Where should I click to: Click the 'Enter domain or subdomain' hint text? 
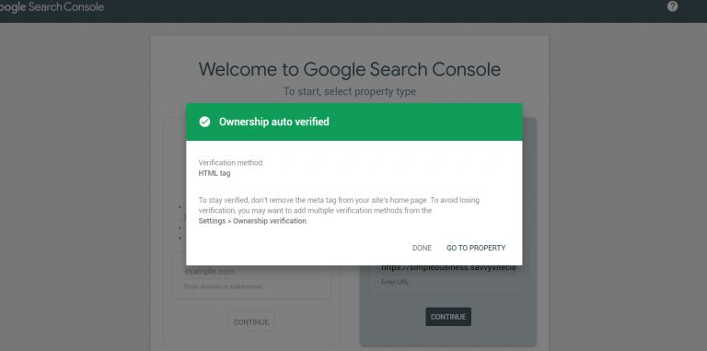coord(223,287)
